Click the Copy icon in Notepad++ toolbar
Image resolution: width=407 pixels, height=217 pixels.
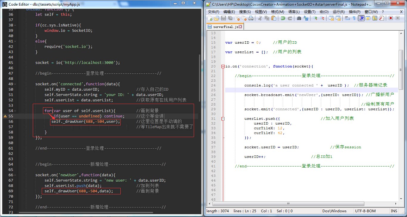pyautogui.click(x=267, y=18)
